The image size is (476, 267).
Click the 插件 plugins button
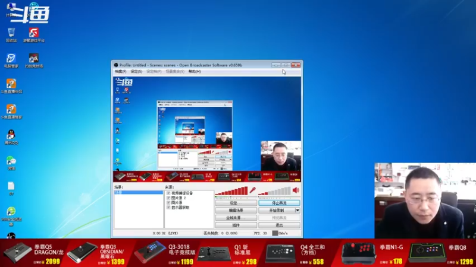pyautogui.click(x=236, y=225)
